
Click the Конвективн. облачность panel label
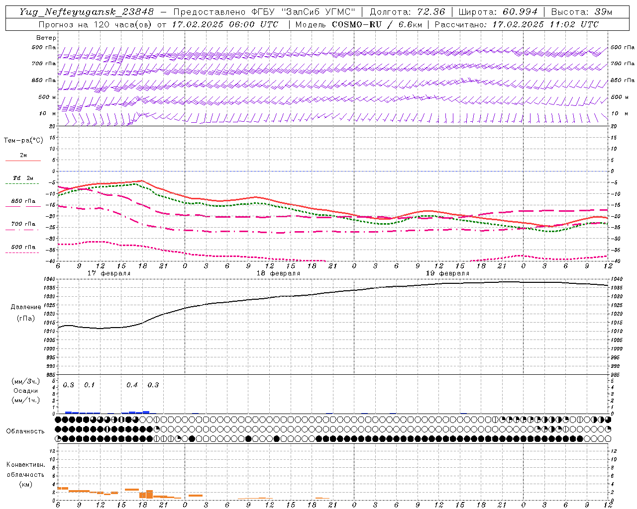point(25,474)
